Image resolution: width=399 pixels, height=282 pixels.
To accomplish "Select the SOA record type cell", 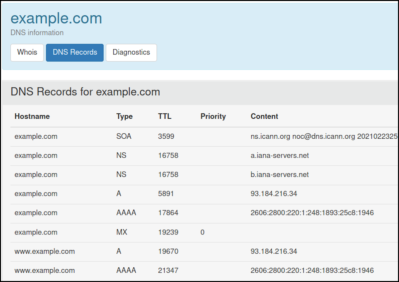I will pyautogui.click(x=124, y=136).
